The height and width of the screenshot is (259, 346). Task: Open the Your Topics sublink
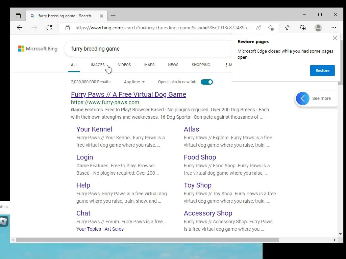[x=89, y=229]
